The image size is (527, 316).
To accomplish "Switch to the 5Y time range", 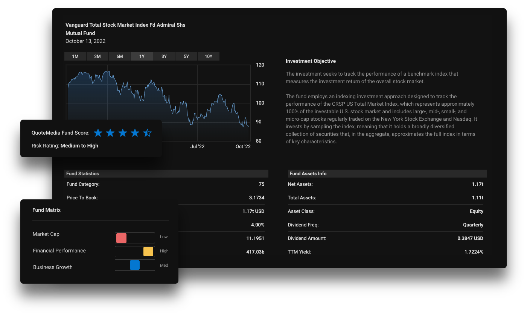I will [186, 56].
